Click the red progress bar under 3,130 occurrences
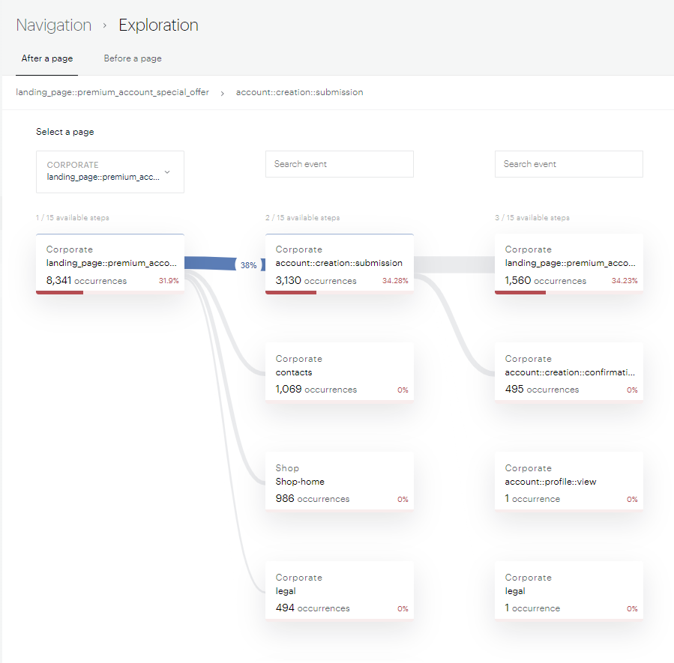Image resolution: width=674 pixels, height=663 pixels. 291,292
